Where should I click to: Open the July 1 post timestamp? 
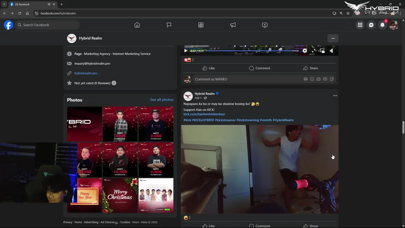click(x=198, y=98)
